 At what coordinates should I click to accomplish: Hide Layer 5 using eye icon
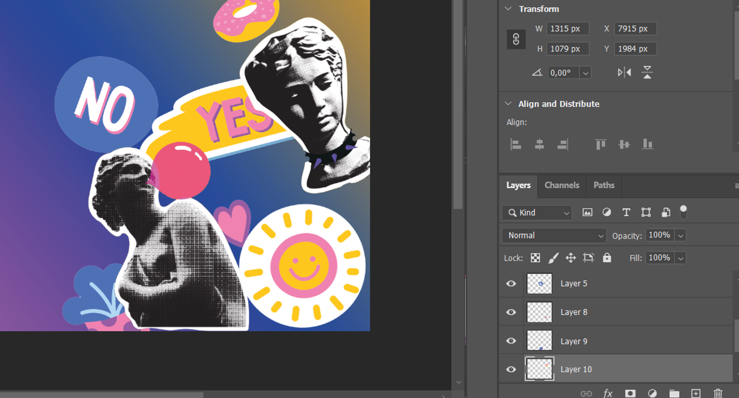click(511, 284)
